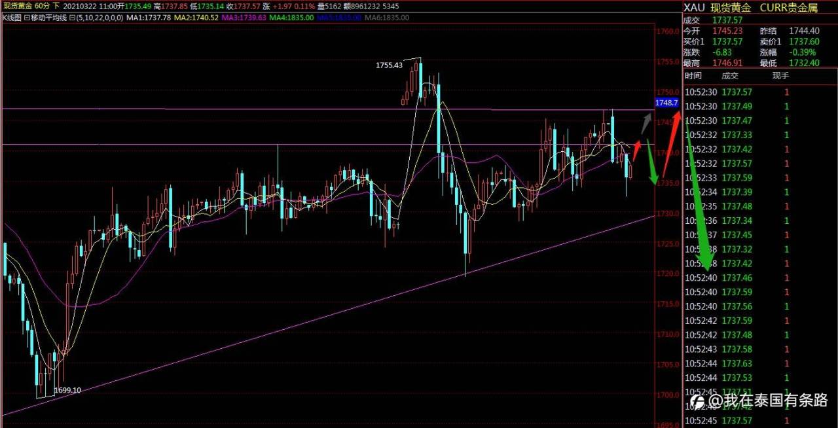Select the 10:52:34 tick row at 1737.39
Image resolution: width=838 pixels, height=428 pixels.
(760, 192)
